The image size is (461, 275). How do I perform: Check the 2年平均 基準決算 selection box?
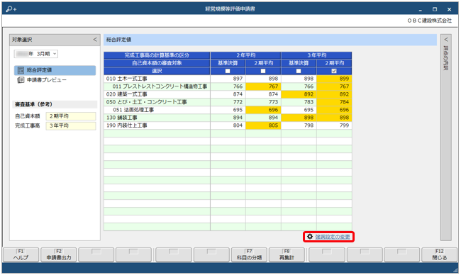pos(228,71)
